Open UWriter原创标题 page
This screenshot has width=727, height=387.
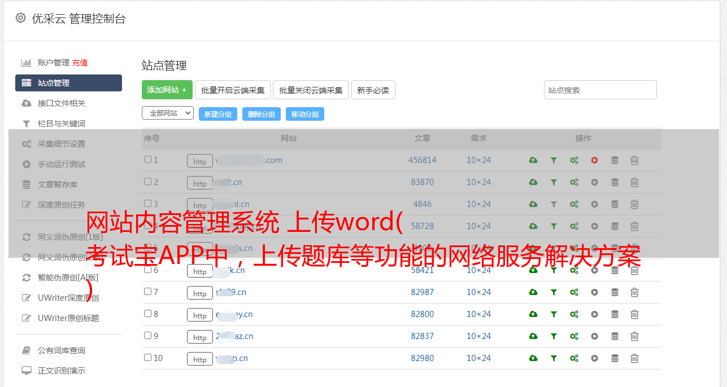[x=68, y=318]
